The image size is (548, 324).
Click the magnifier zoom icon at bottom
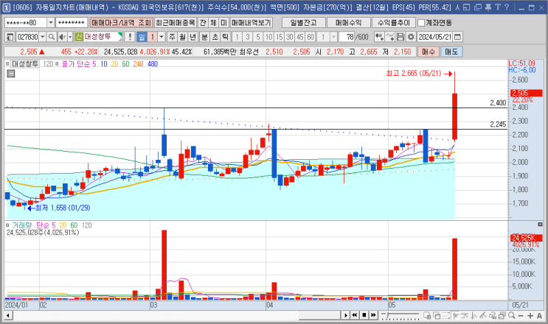coord(512,315)
